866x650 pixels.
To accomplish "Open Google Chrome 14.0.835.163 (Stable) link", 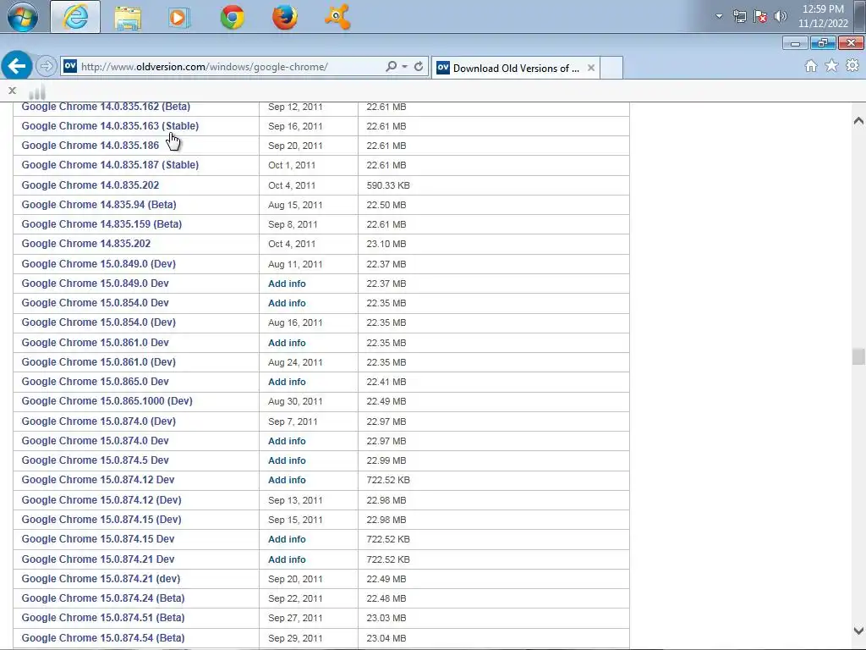I will click(110, 126).
